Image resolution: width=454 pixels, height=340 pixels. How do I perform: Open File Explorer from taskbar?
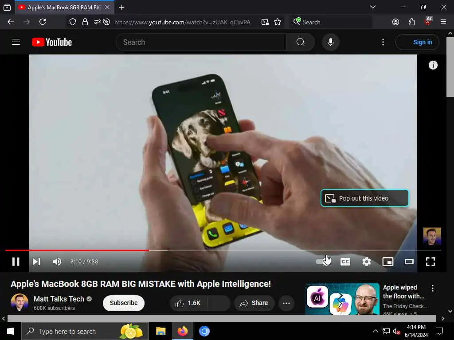point(160,331)
